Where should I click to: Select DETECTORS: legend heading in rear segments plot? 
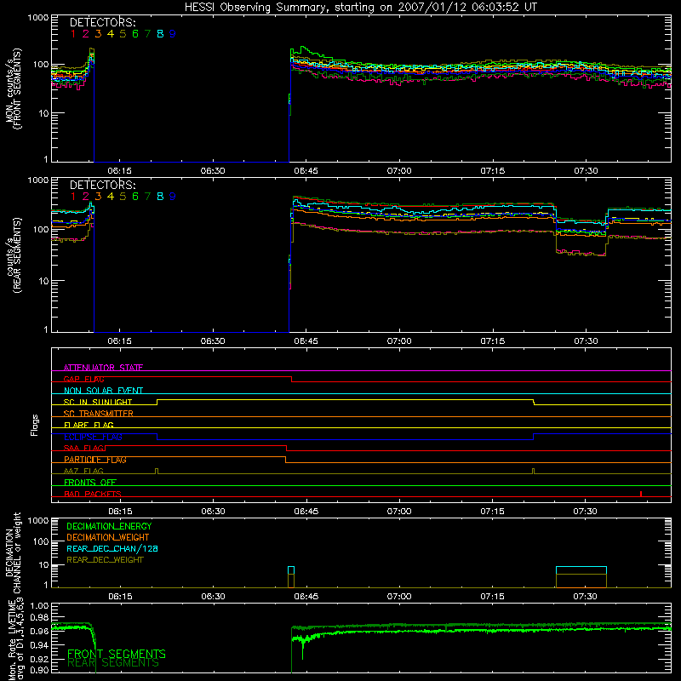[102, 186]
